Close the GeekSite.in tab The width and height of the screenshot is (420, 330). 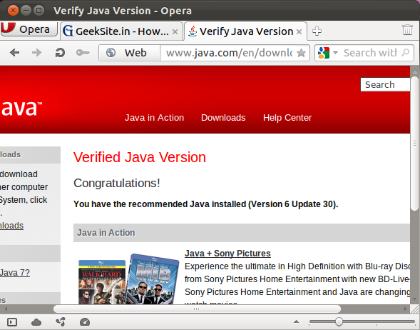pos(175,32)
